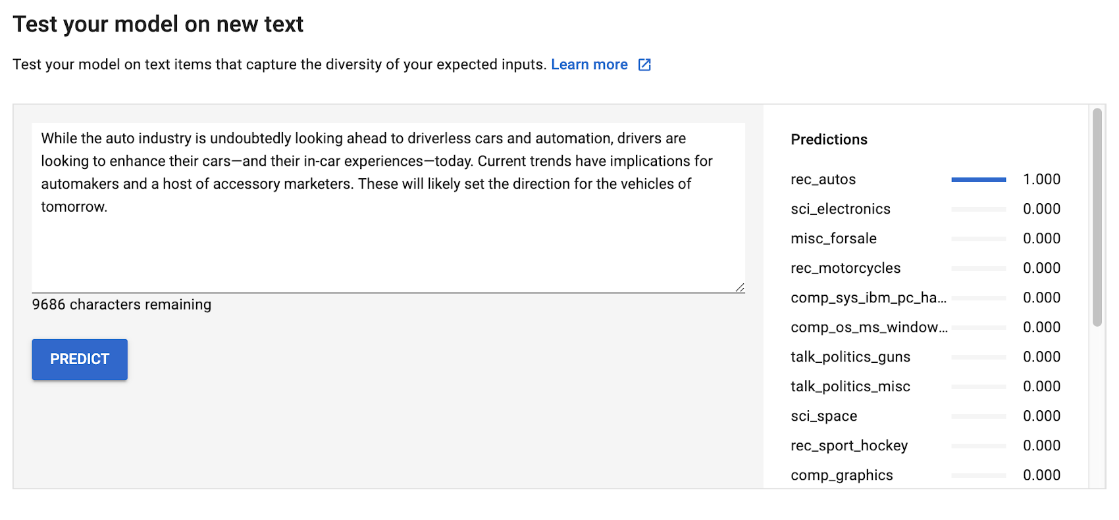
Task: Click the 0.000 score for talk_politics_guns
Action: (x=1041, y=357)
